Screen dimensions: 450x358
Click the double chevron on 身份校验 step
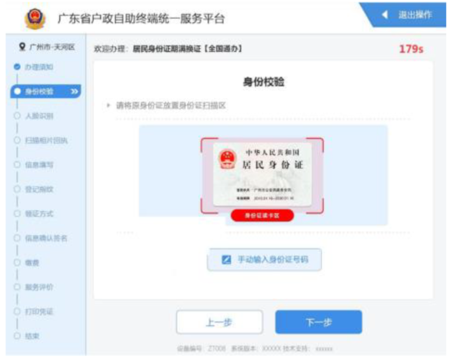coord(74,92)
